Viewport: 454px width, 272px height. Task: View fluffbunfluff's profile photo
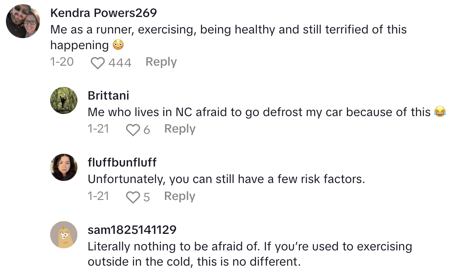64,167
